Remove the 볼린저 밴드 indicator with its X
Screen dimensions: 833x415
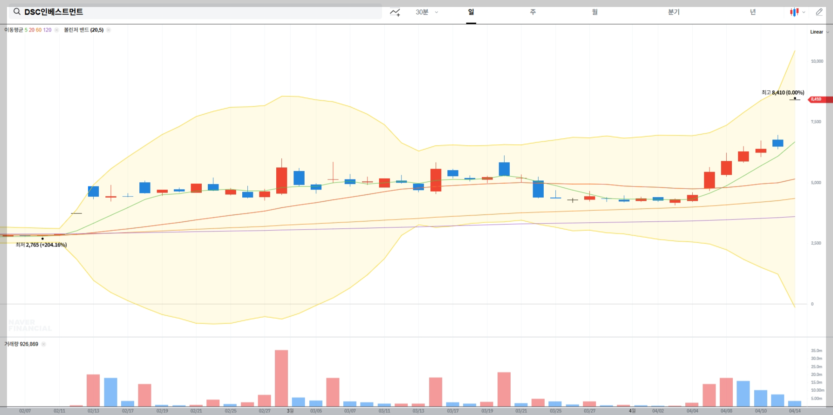click(x=108, y=30)
